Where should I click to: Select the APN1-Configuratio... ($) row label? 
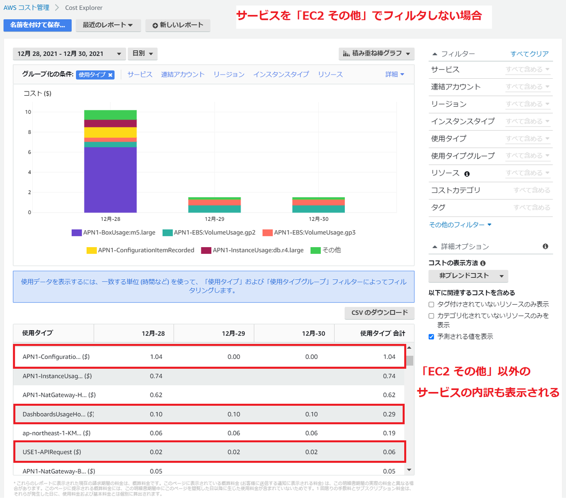56,357
